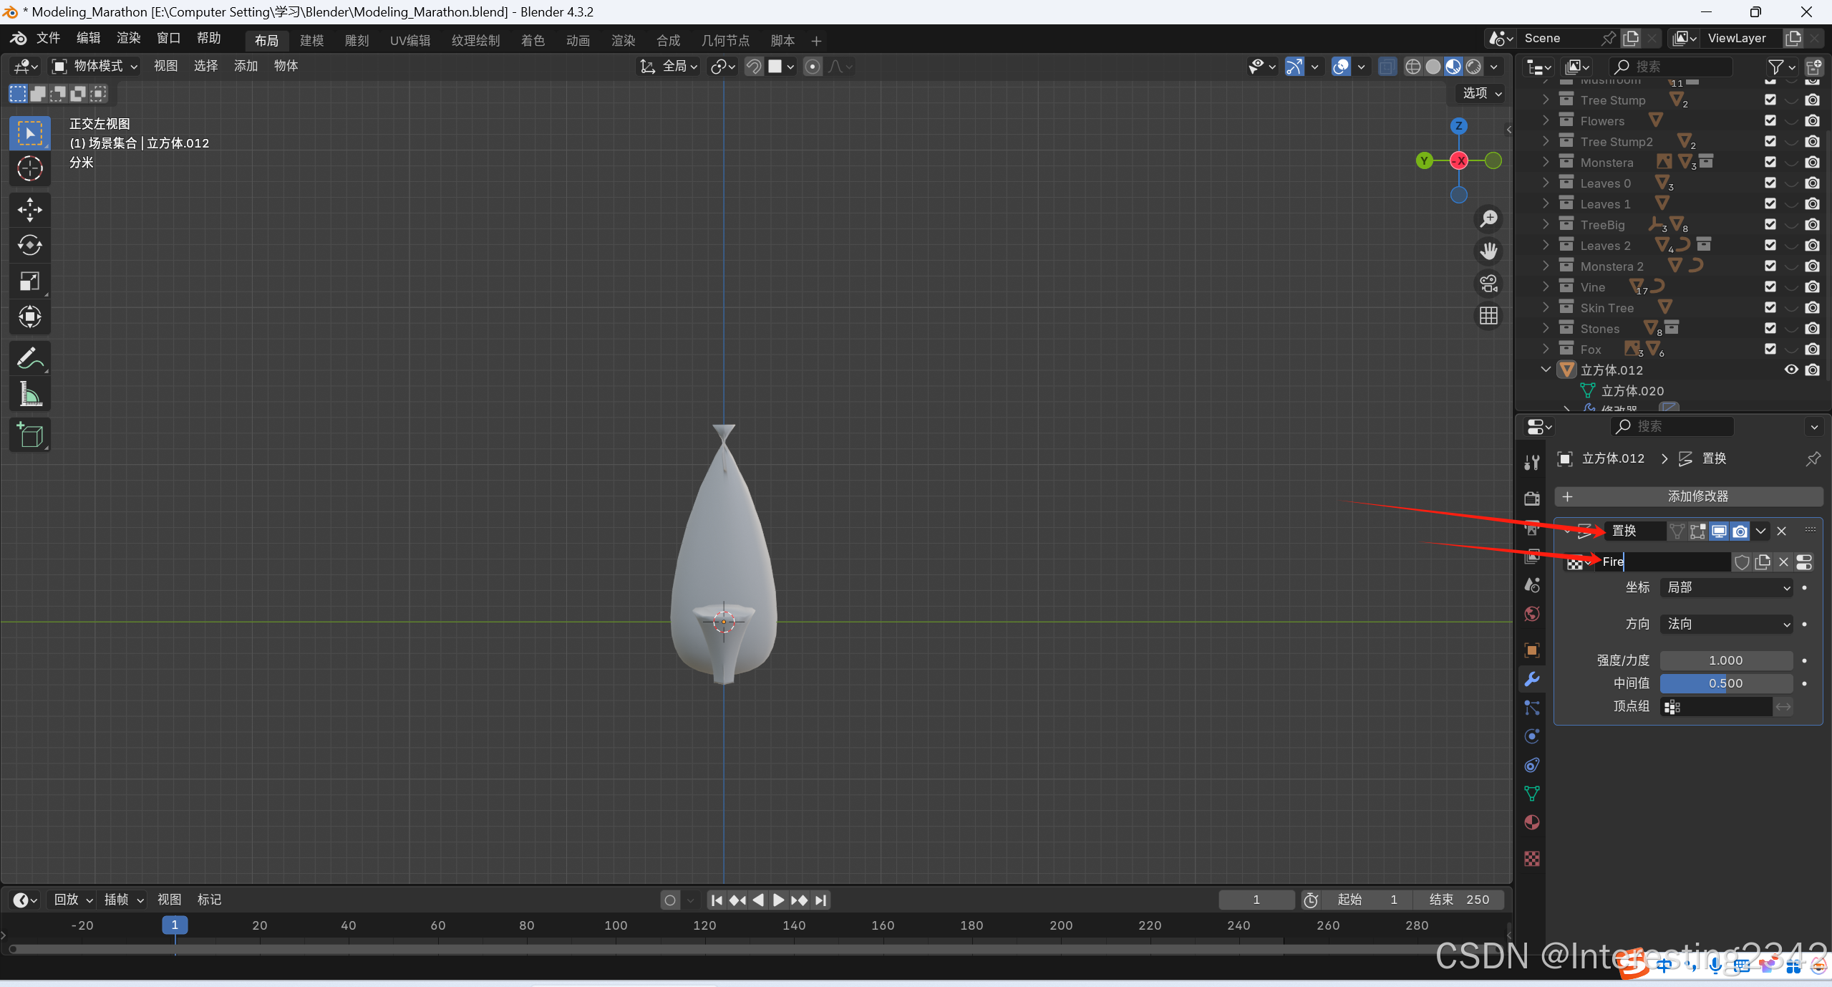1832x987 pixels.
Task: Open the 坐标 局部 dropdown
Action: coord(1726,587)
